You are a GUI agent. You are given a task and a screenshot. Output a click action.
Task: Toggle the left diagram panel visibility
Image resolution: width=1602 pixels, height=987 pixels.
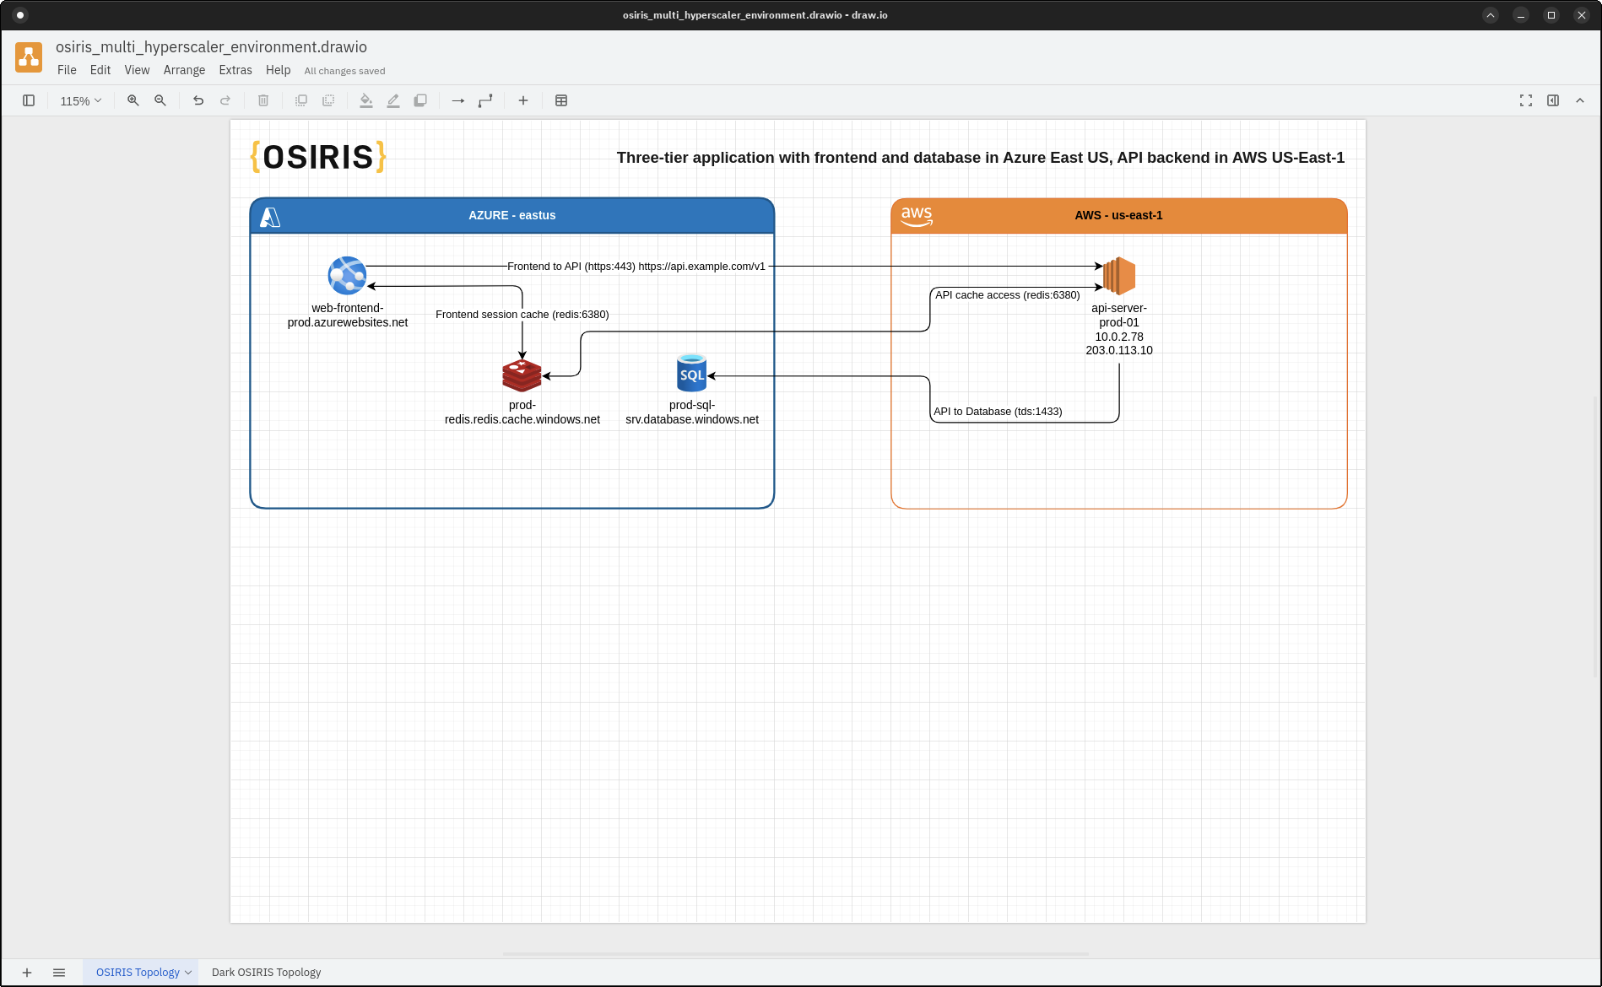coord(30,100)
